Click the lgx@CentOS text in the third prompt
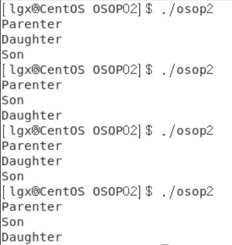This screenshot has height=245, width=232. pos(47,131)
